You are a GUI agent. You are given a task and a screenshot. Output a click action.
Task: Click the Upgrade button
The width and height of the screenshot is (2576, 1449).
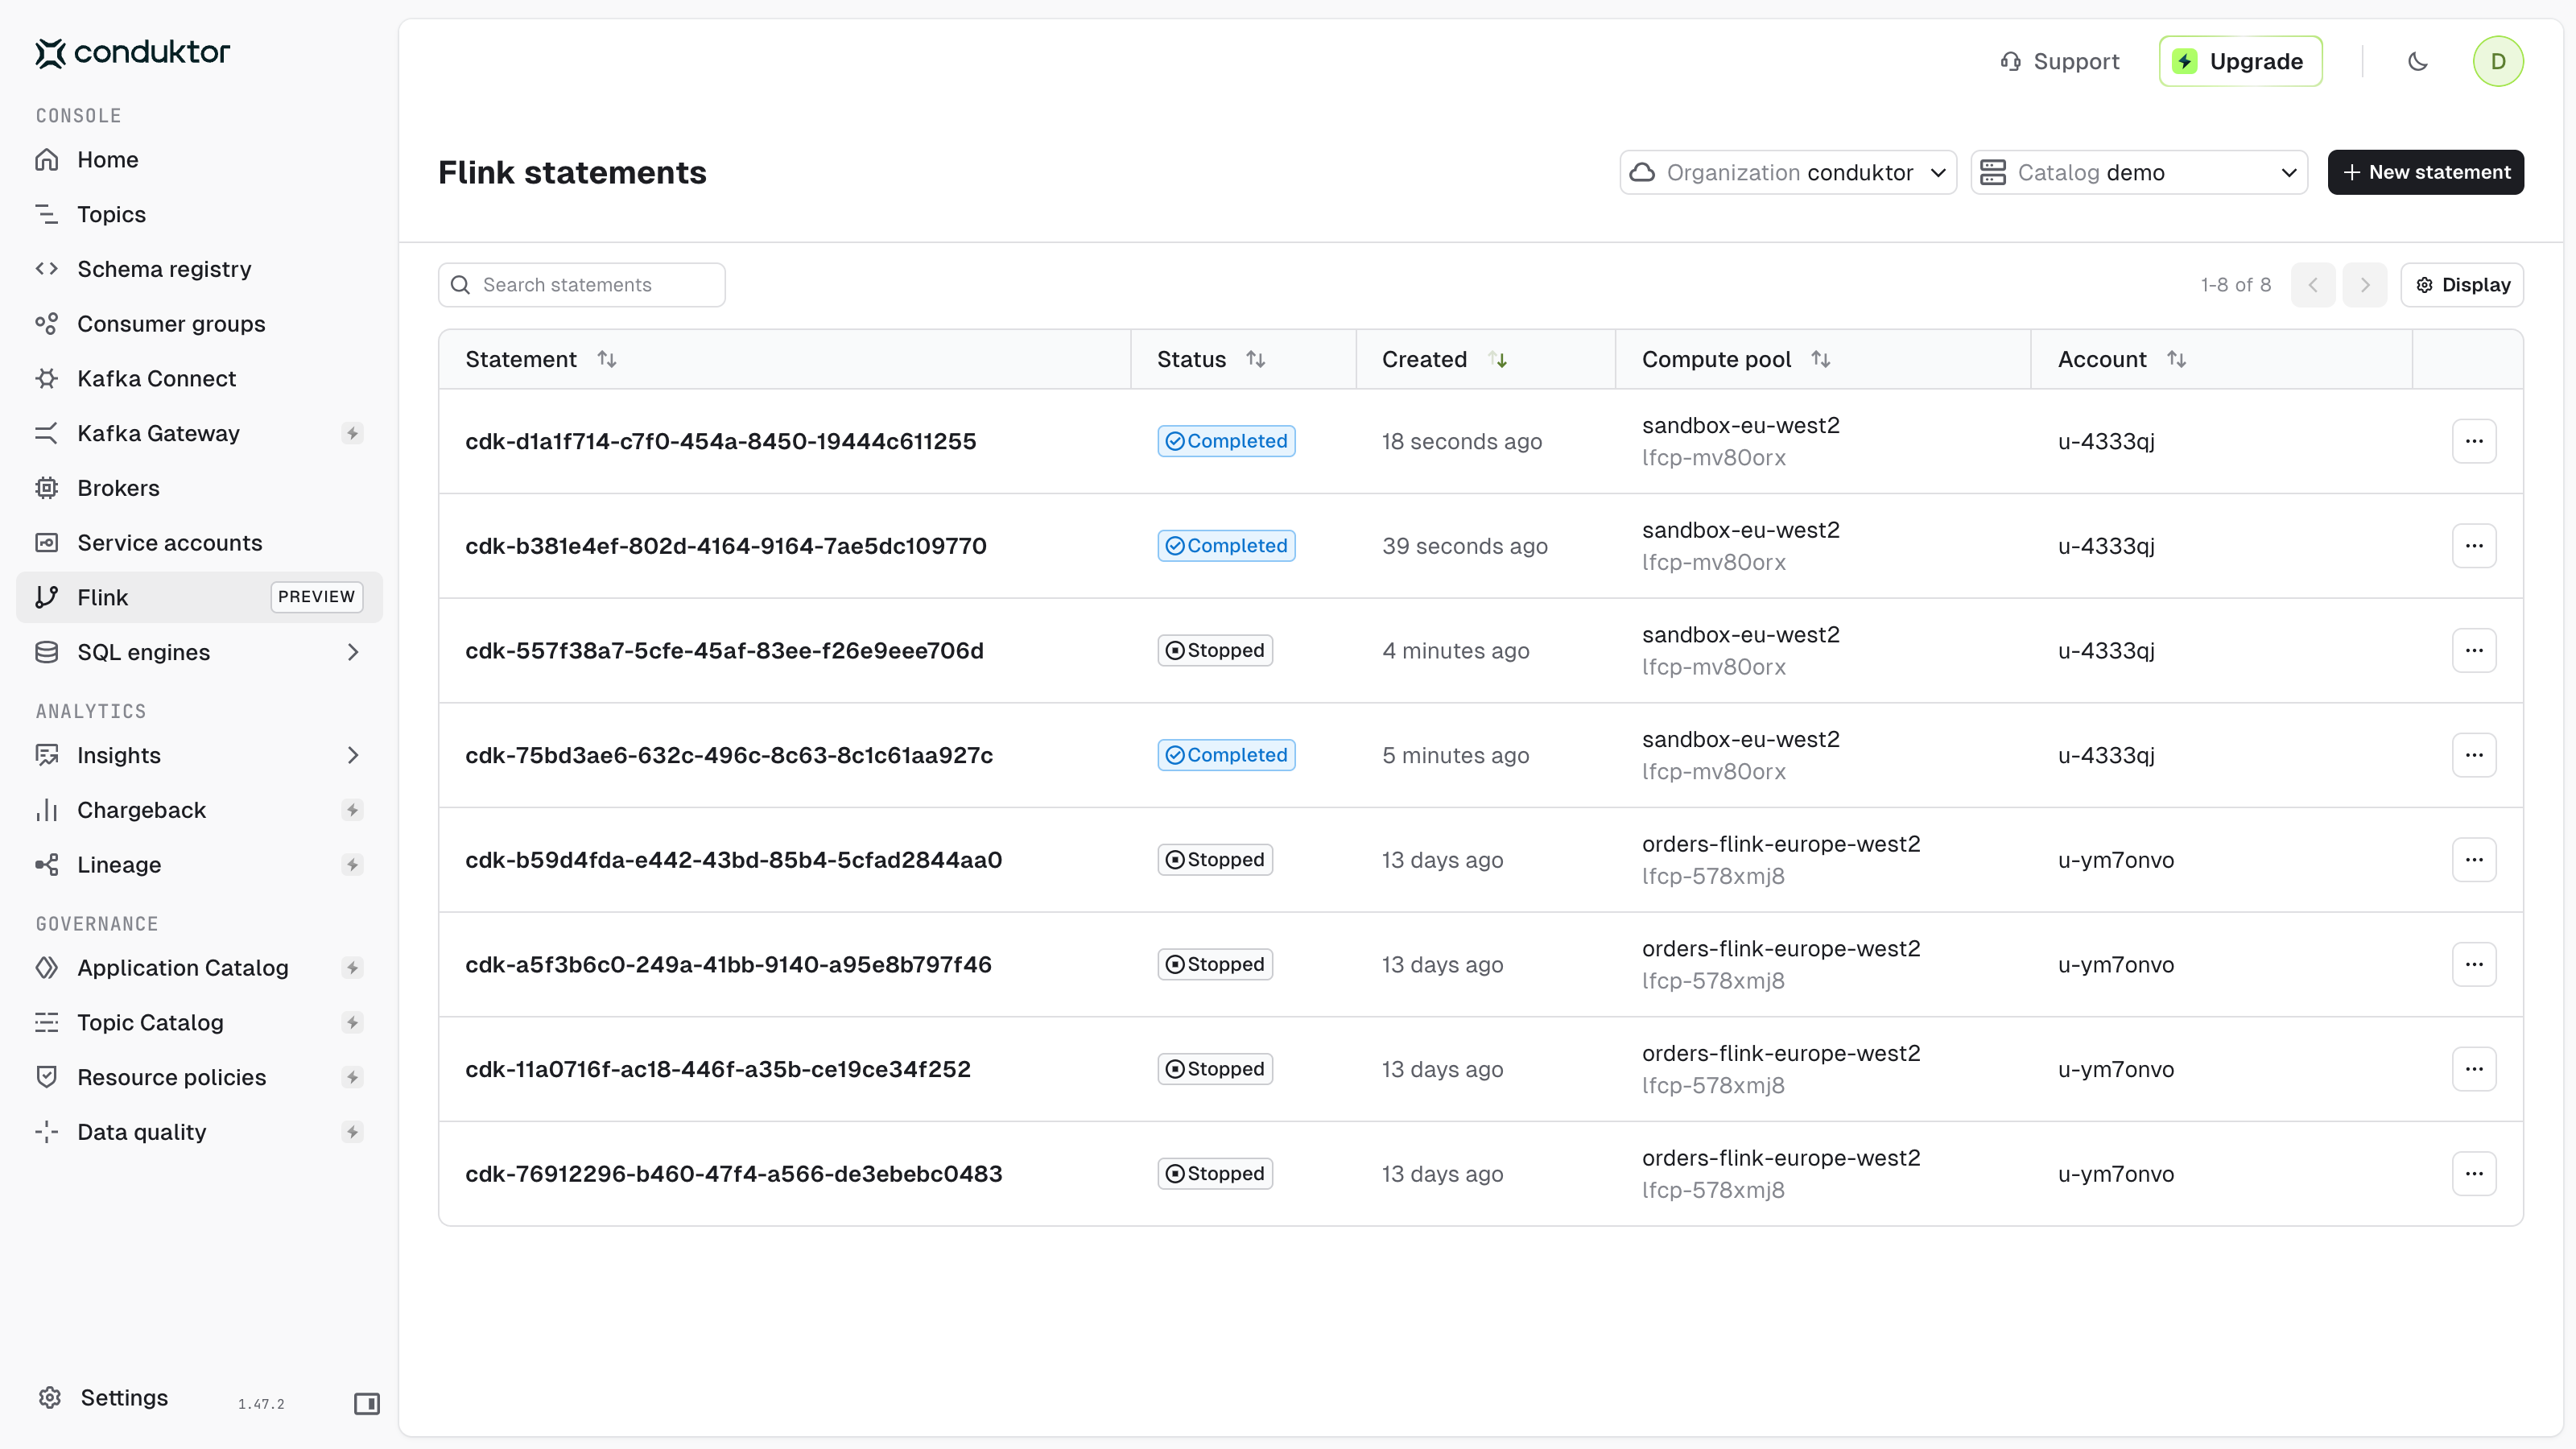[2240, 61]
